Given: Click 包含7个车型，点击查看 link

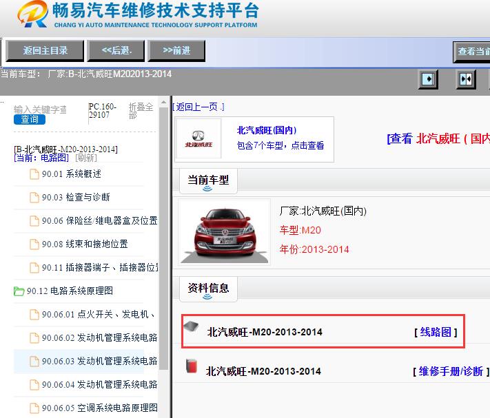Looking at the screenshot, I should [x=280, y=145].
